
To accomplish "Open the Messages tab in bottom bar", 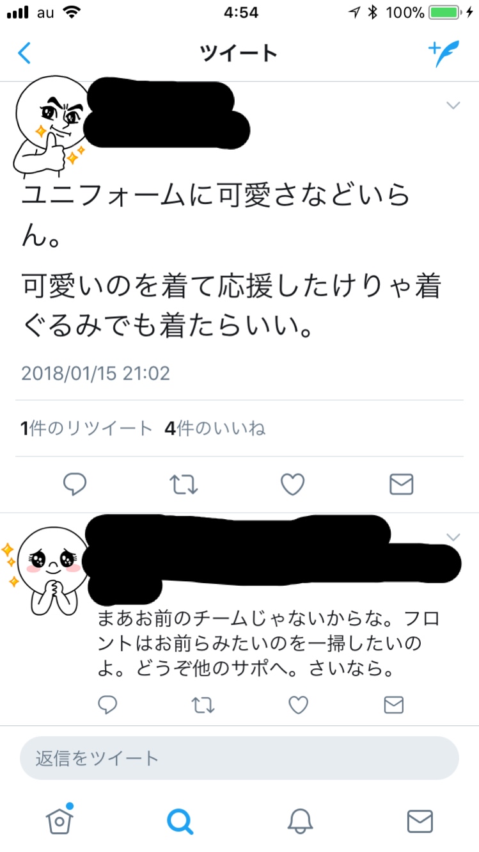I will tap(420, 821).
